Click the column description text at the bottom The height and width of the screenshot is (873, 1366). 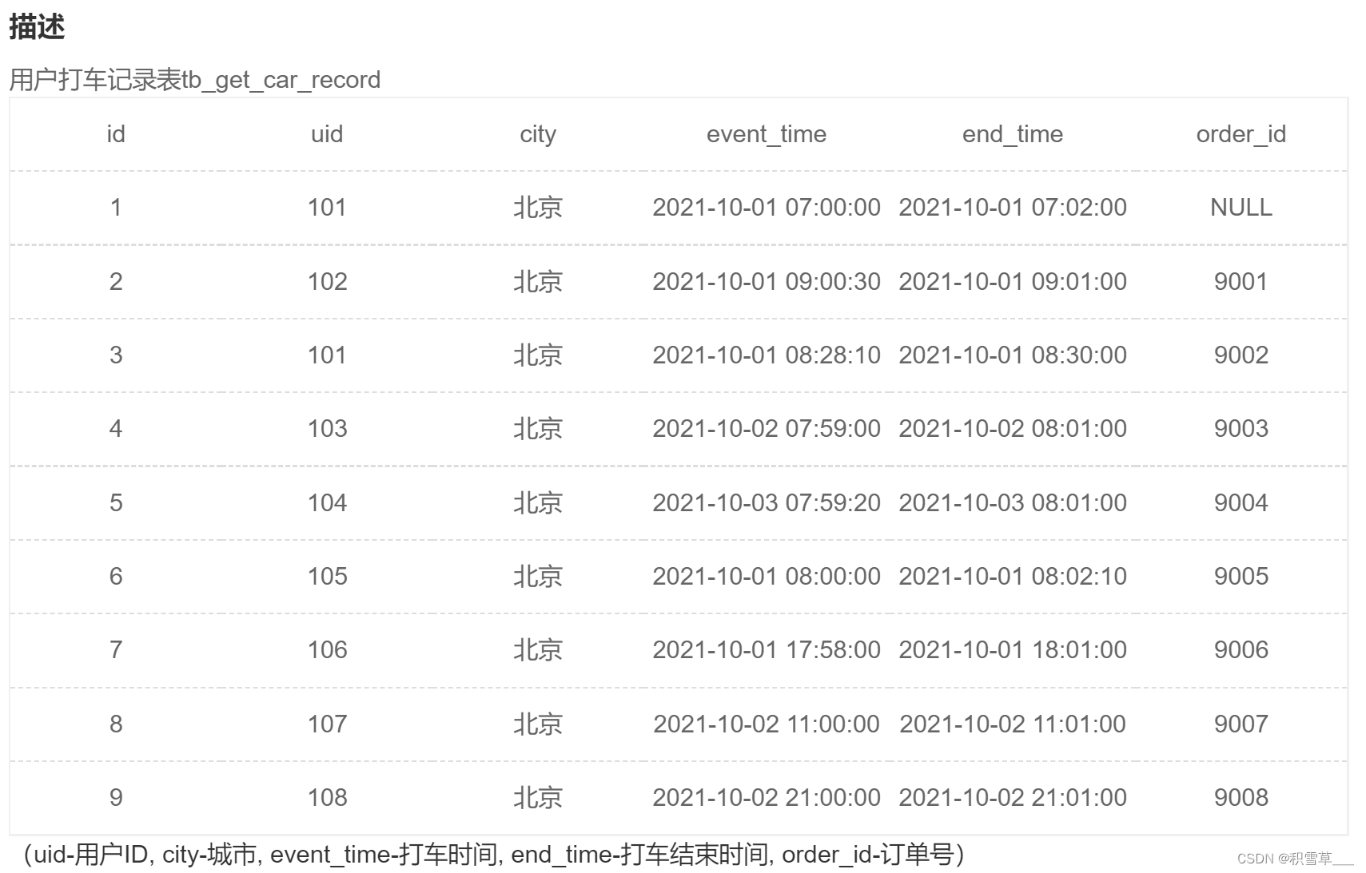click(494, 854)
